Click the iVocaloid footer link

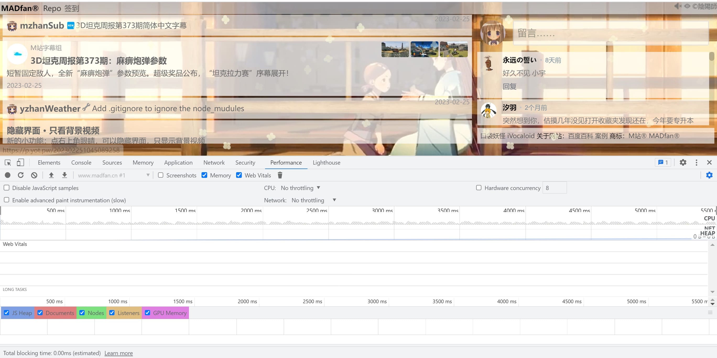click(x=521, y=136)
